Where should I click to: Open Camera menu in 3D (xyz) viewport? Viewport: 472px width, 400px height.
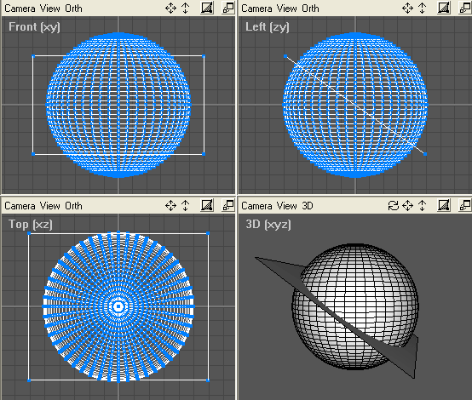pyautogui.click(x=256, y=206)
